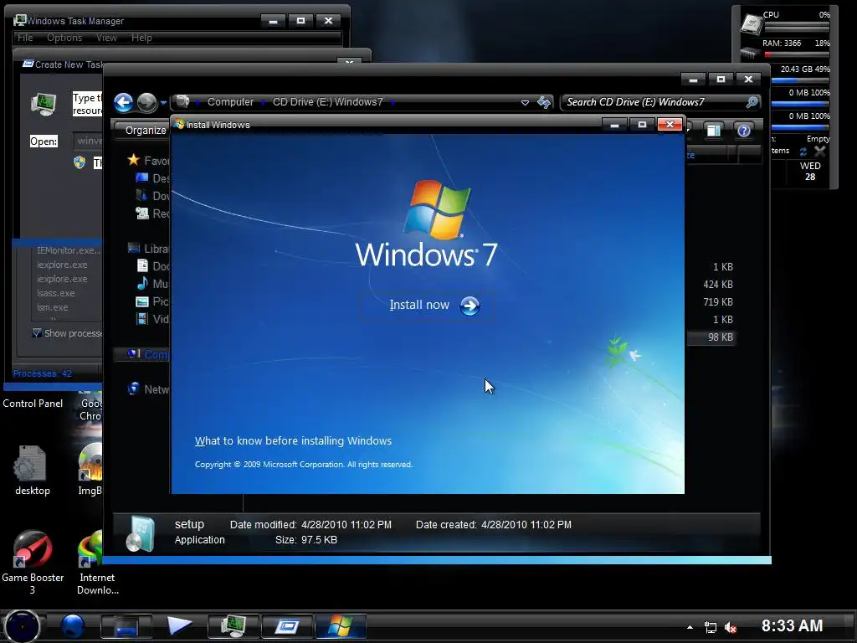Click the setup application icon in details pane
857x643 pixels.
click(x=141, y=533)
